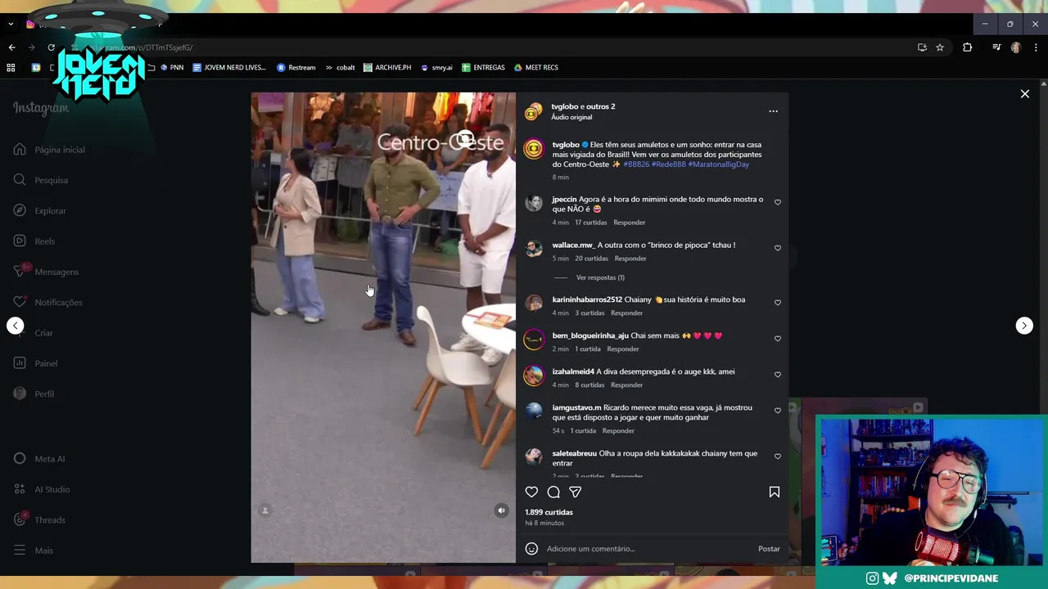Viewport: 1048px width, 589px height.
Task: Go to the previous post
Action: click(x=15, y=326)
